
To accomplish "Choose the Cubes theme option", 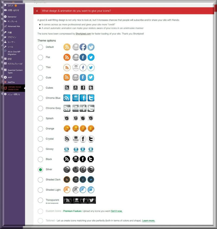I will pos(40,88).
